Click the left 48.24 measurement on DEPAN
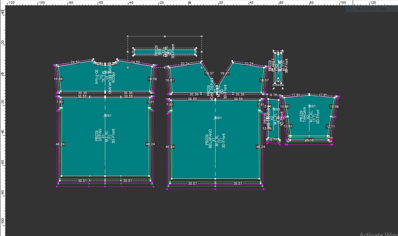Image resolution: width=398 pixels, height=236 pixels. [61, 144]
